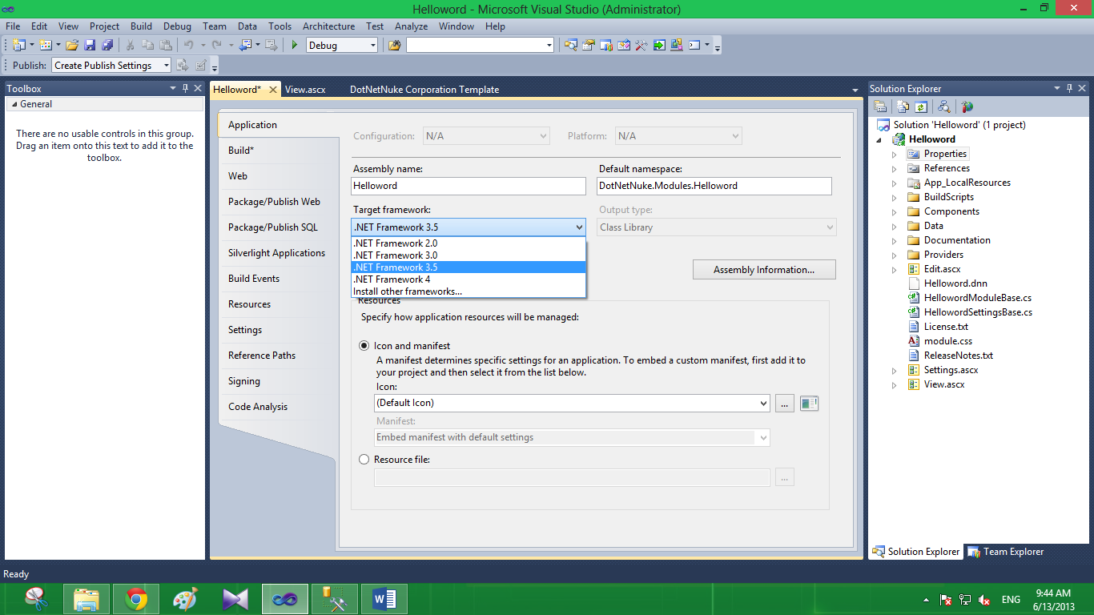Switch to the View.ascx document tab

coord(305,90)
